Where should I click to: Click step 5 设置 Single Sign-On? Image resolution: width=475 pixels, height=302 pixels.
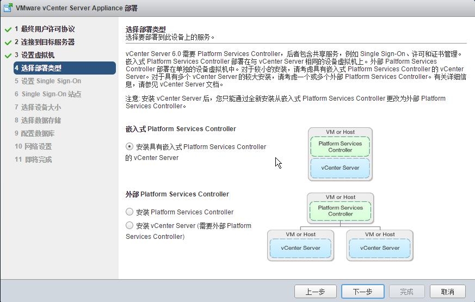click(48, 81)
